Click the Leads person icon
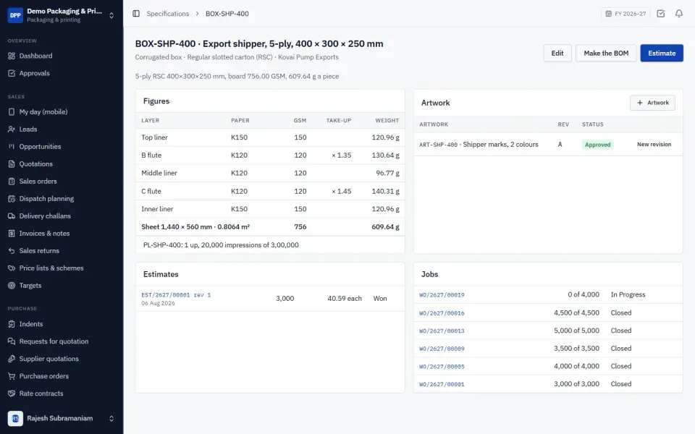The height and width of the screenshot is (434, 695). coord(12,129)
